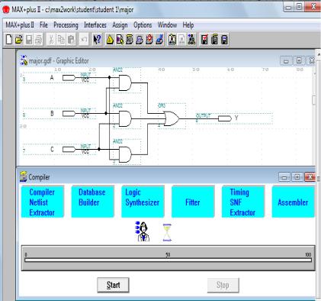Viewport: 321px width, 301px height.
Task: Select the output pin Y
Action: (225, 118)
